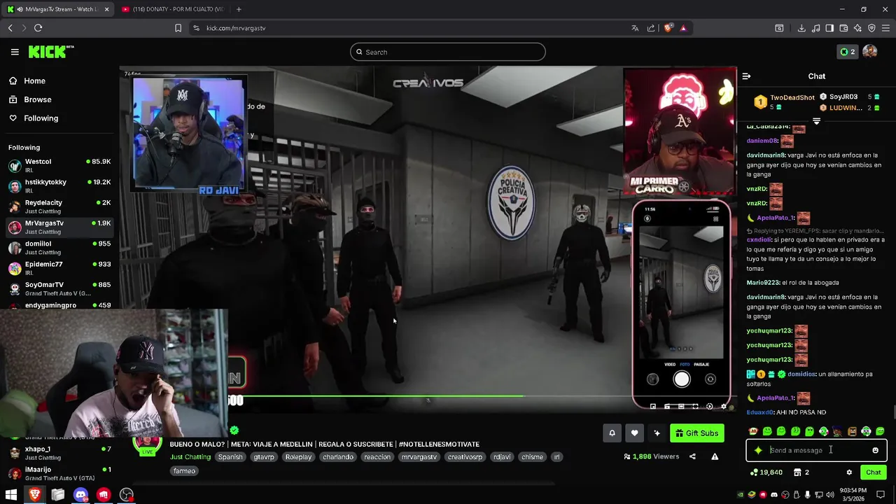Image resolution: width=896 pixels, height=504 pixels.
Task: Click the gtavrp tag
Action: pyautogui.click(x=264, y=457)
